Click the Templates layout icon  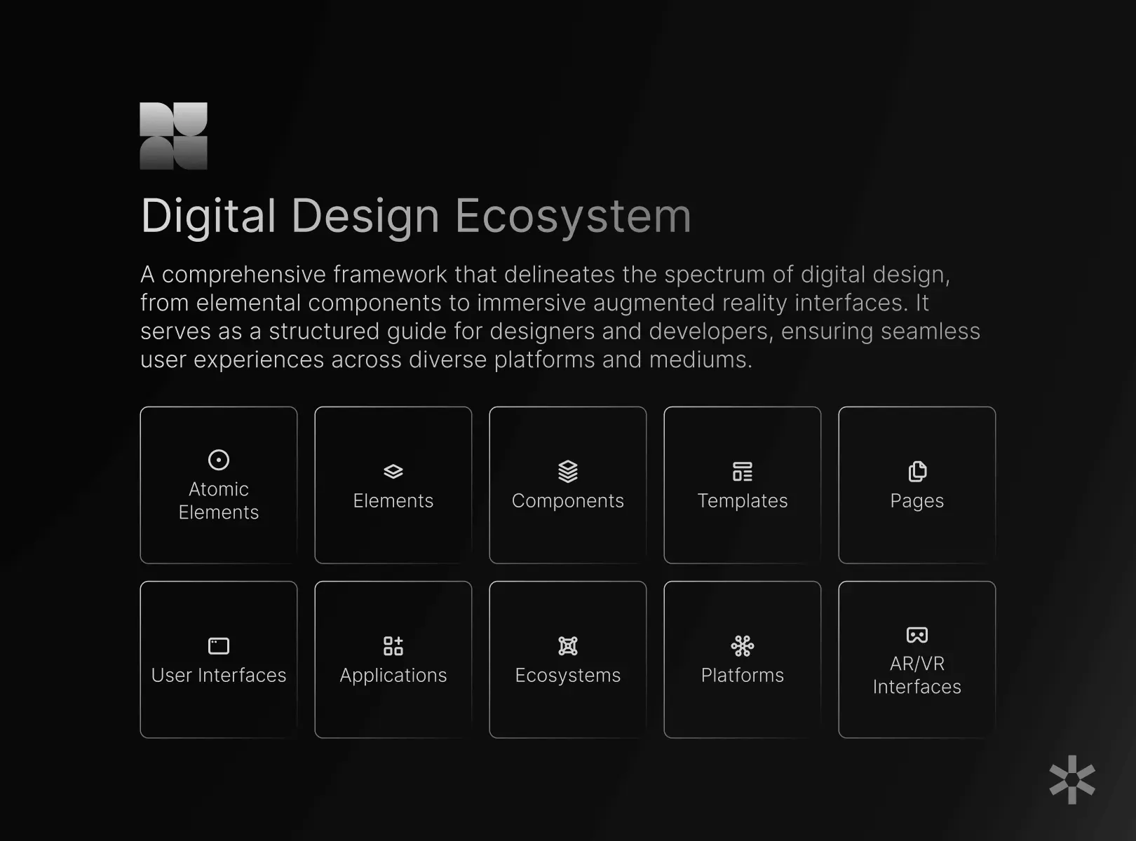742,470
